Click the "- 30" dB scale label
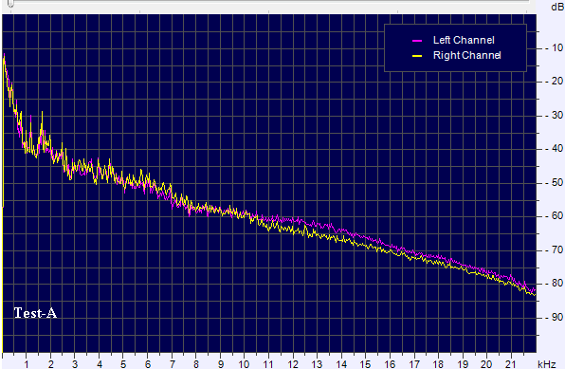 pyautogui.click(x=555, y=115)
